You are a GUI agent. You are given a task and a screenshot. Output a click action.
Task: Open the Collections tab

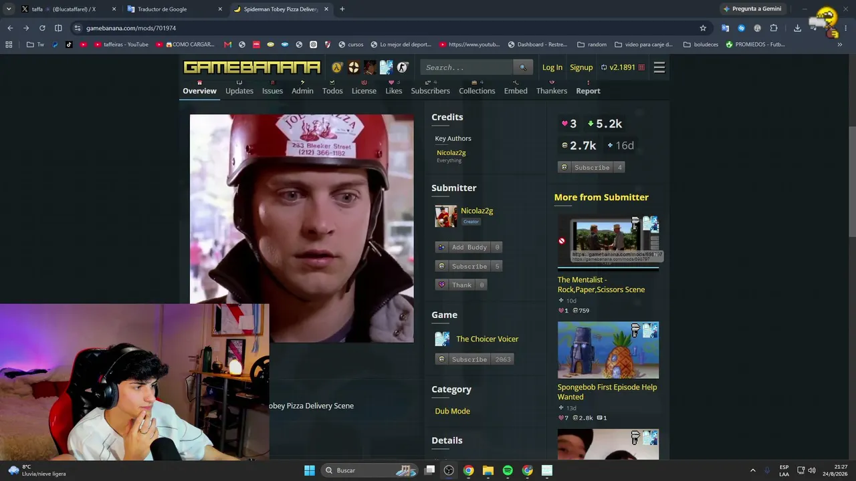(477, 91)
